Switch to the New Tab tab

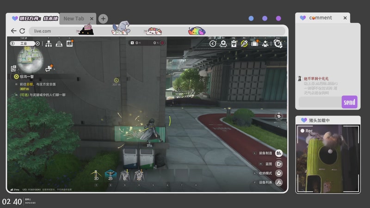point(74,18)
